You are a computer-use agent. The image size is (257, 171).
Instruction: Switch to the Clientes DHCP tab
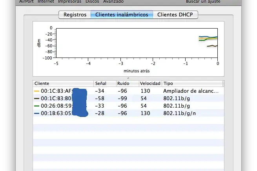pyautogui.click(x=175, y=15)
